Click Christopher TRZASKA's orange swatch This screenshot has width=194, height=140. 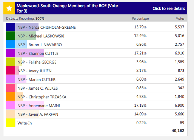point(11,96)
